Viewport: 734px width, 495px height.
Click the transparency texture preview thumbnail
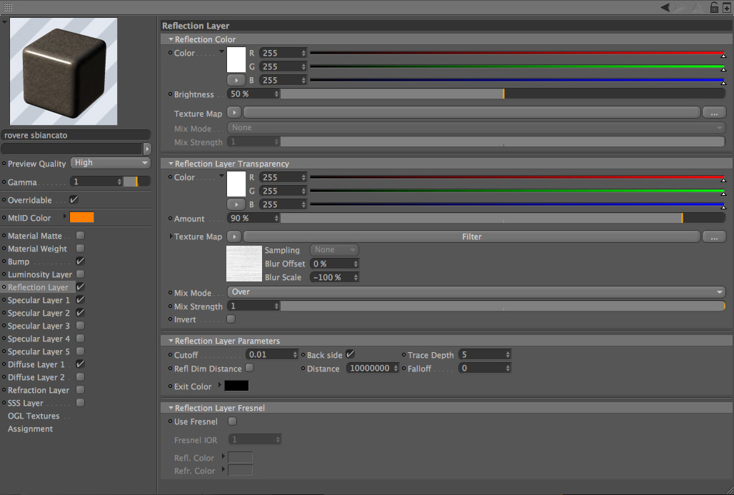point(244,263)
